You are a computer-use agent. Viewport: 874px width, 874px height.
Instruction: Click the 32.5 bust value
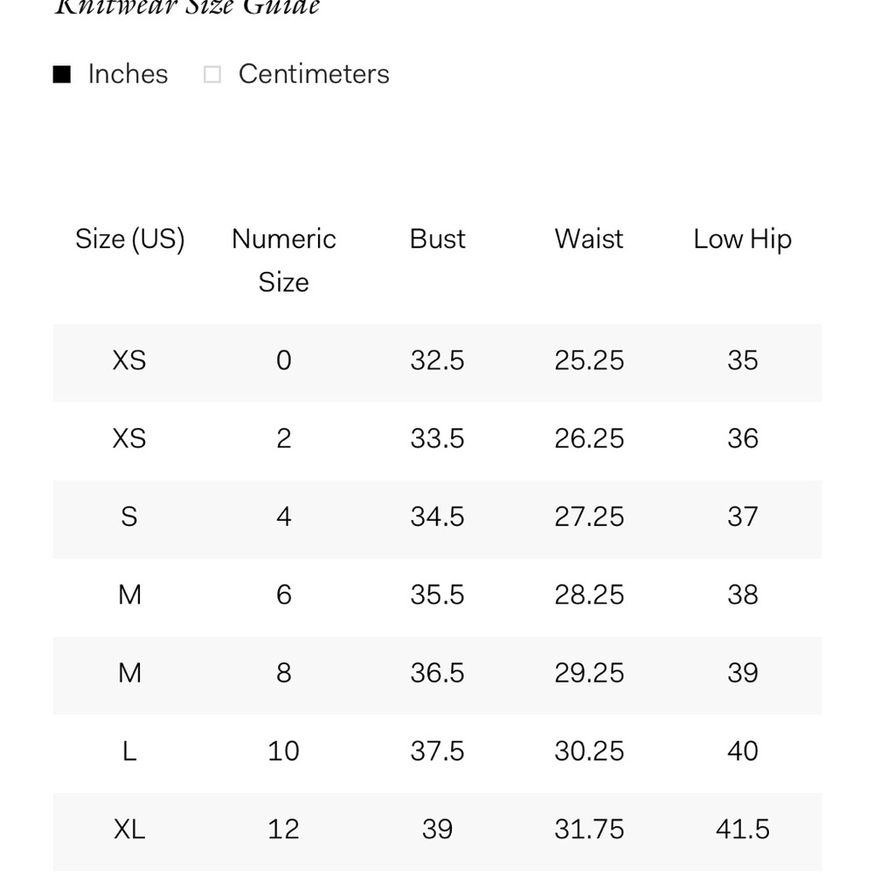(x=438, y=360)
